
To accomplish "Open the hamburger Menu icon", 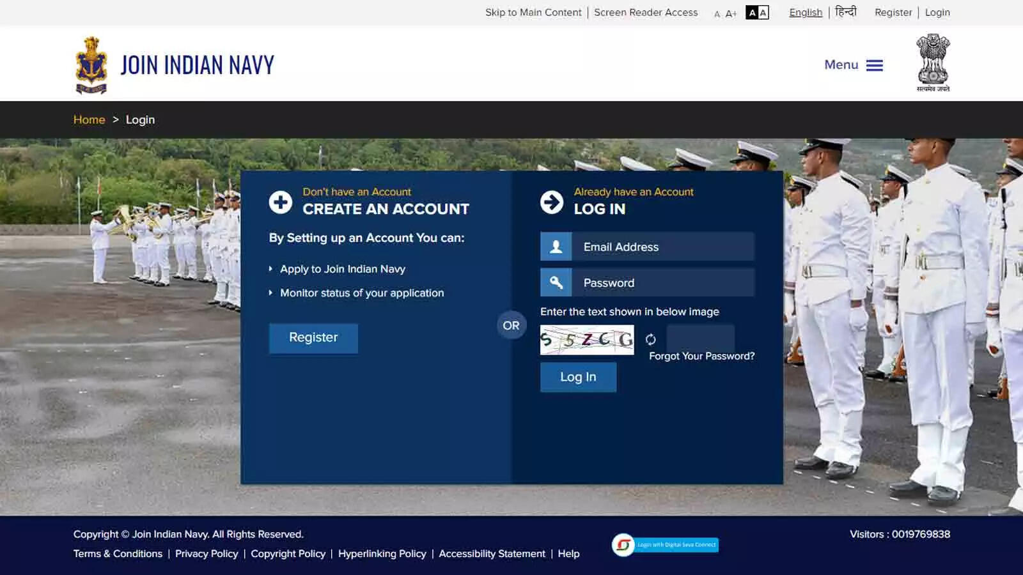I will pyautogui.click(x=874, y=65).
